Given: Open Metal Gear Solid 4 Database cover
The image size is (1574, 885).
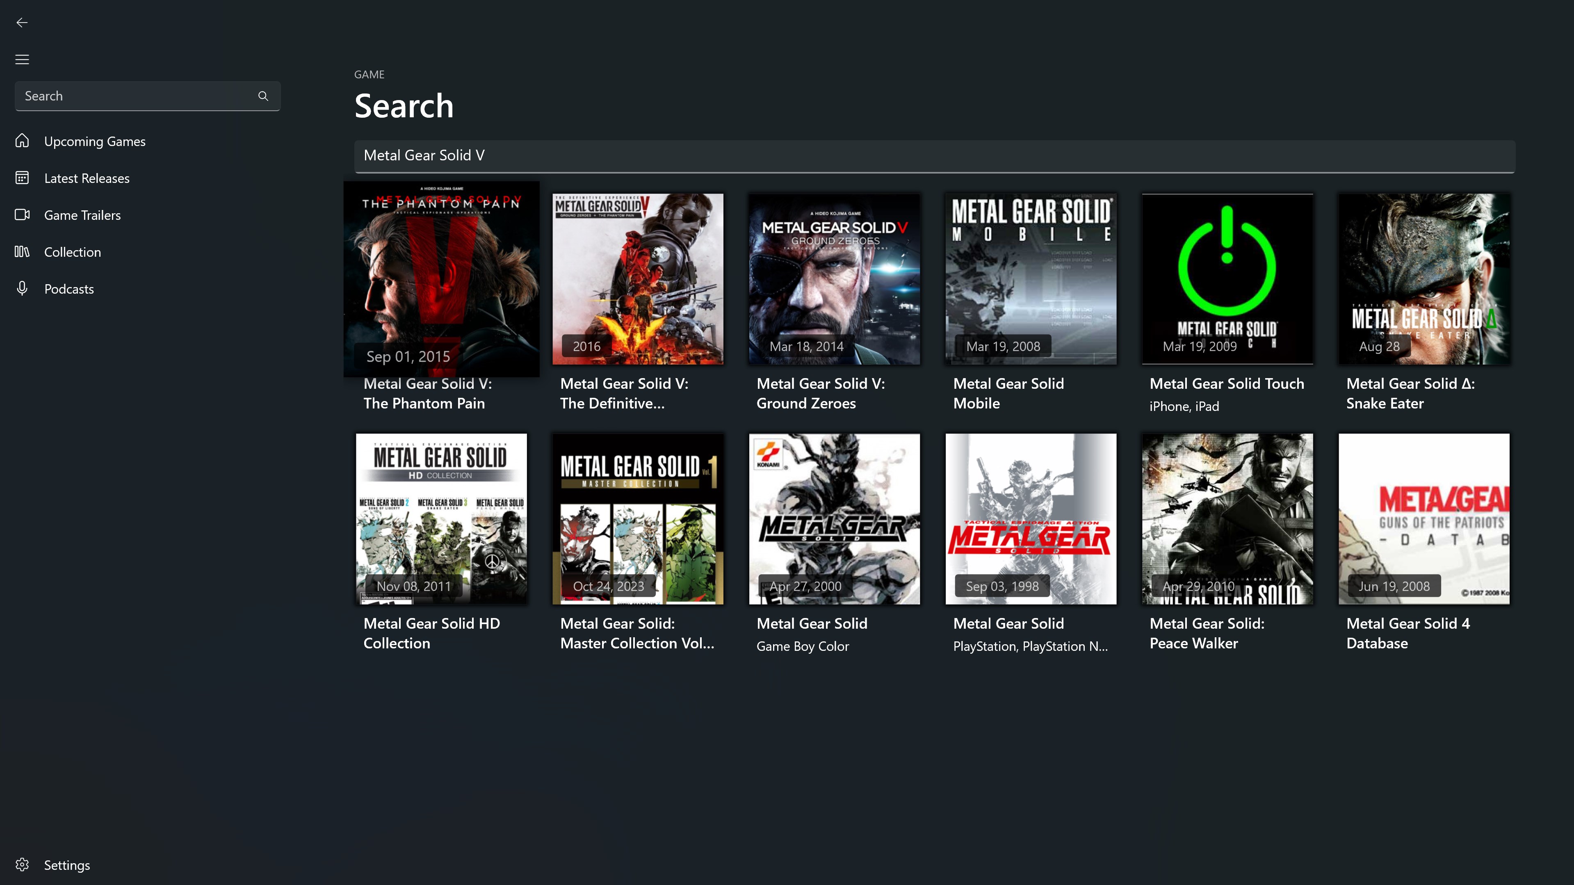Looking at the screenshot, I should (1423, 519).
